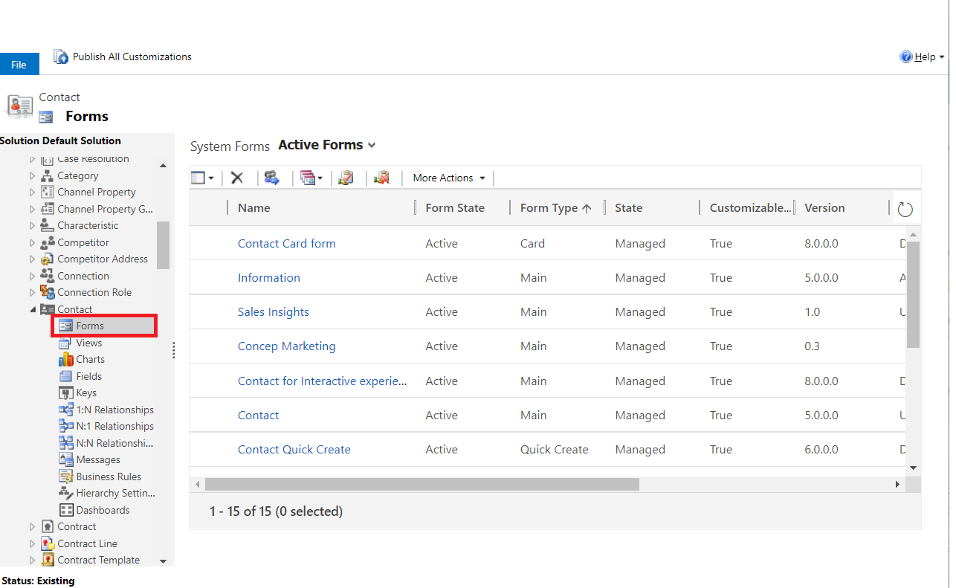
Task: Select Views under the Contact entity
Action: coord(89,343)
